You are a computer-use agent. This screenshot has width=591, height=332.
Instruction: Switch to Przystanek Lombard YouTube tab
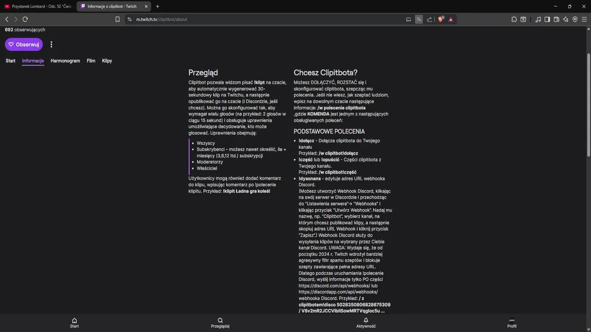[38, 6]
